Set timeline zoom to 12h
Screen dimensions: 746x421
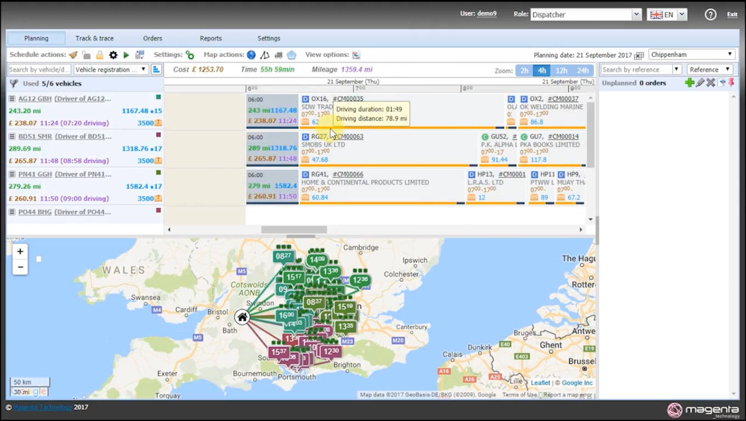(561, 70)
